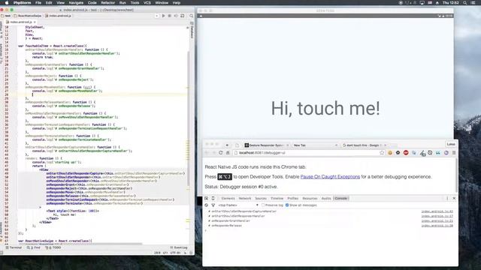Image resolution: width=481 pixels, height=270 pixels.
Task: Switch to the Timeline DevTools tab
Action: click(x=277, y=198)
